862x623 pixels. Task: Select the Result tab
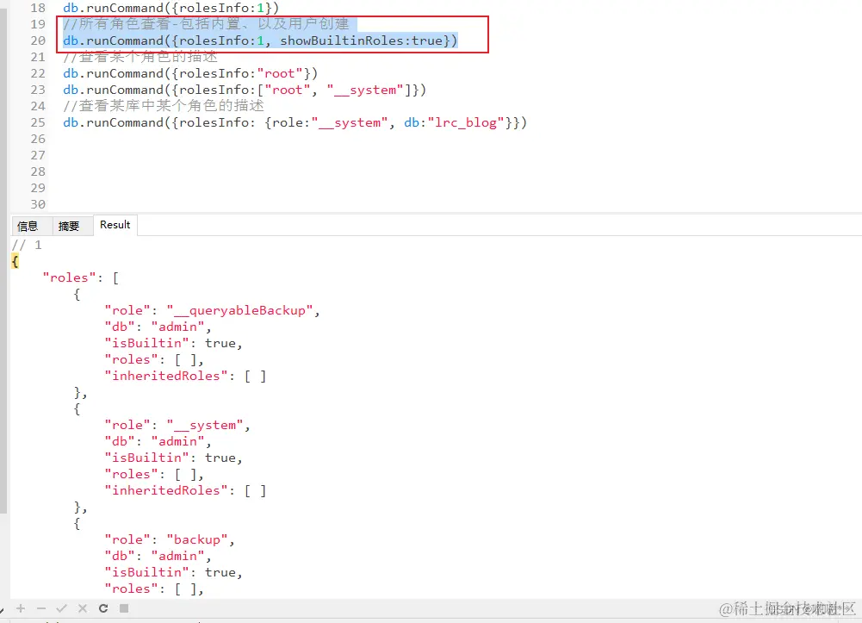(115, 225)
